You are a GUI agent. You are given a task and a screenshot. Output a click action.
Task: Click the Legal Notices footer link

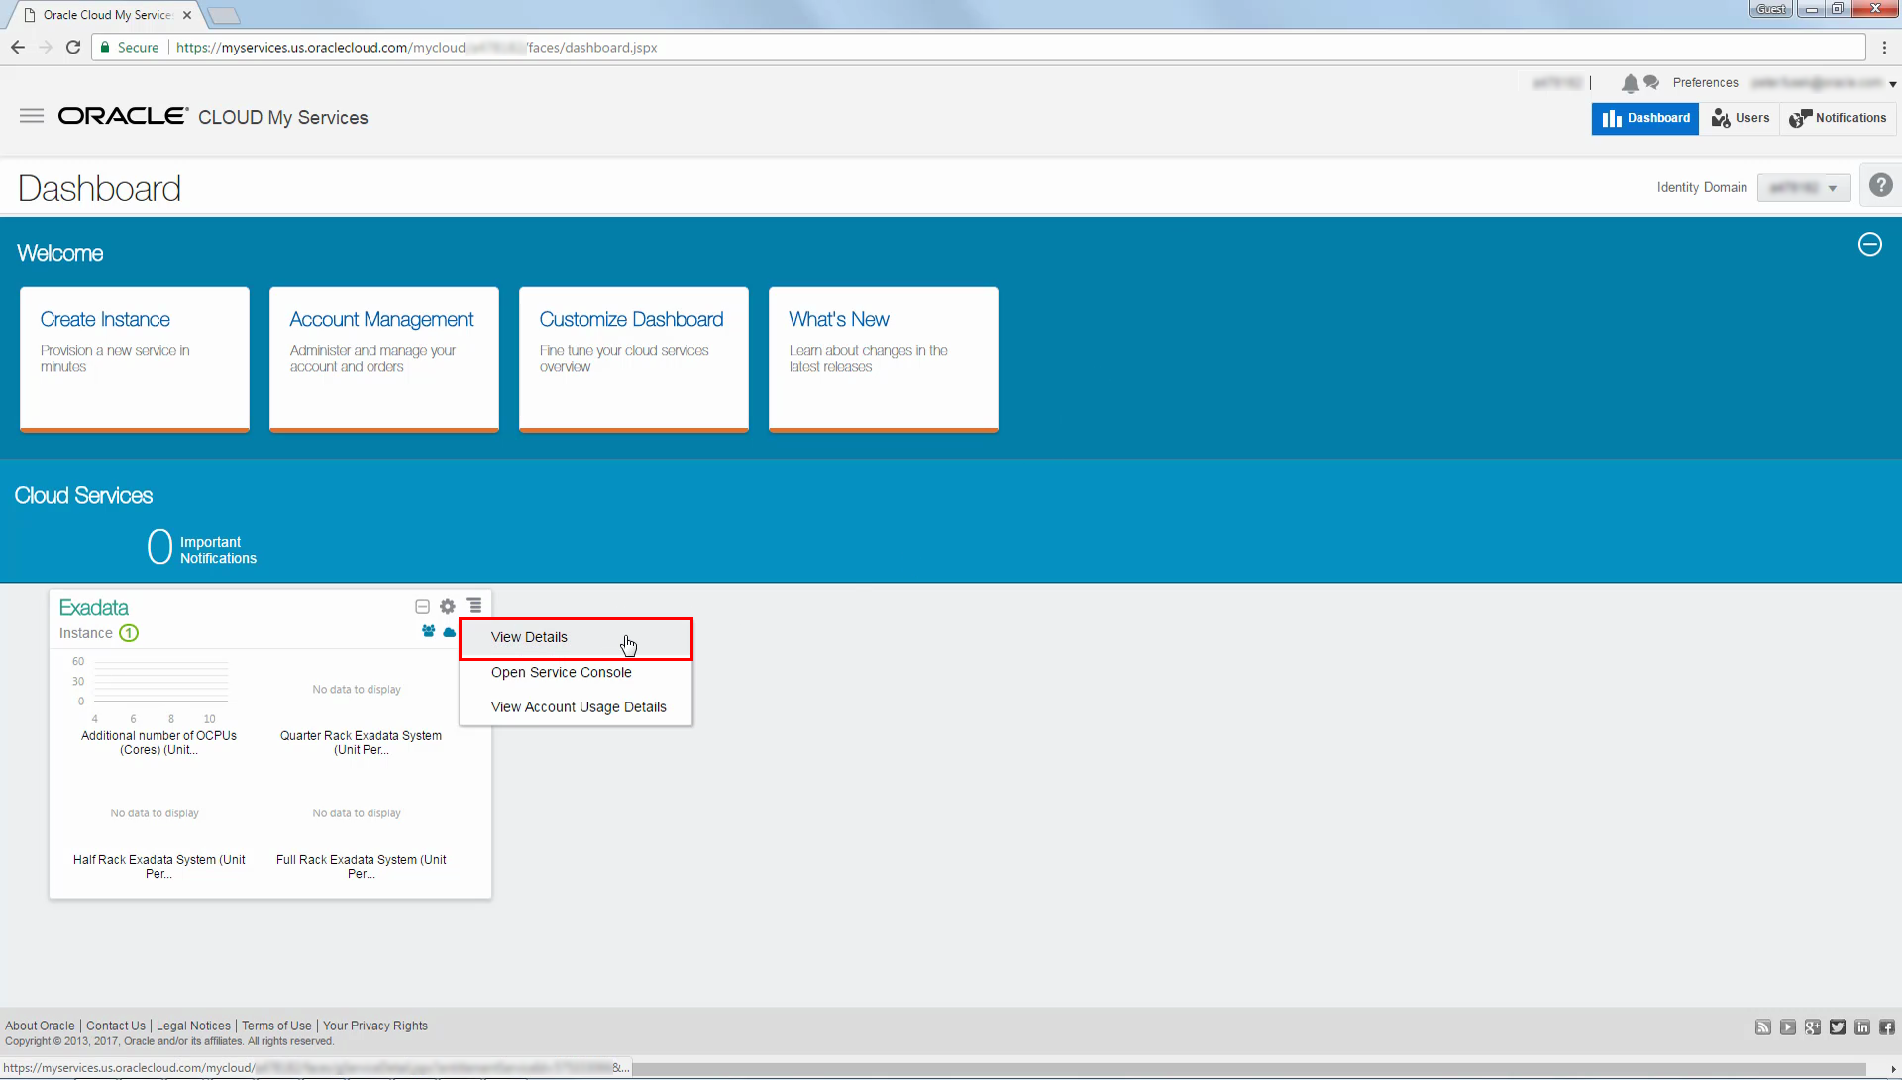point(193,1026)
